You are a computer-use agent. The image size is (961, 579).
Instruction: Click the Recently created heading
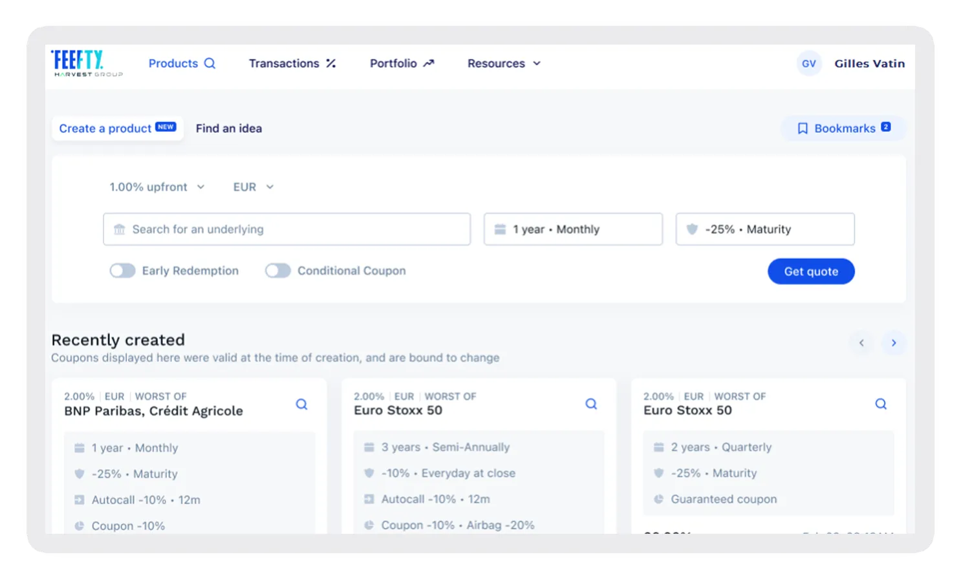point(118,340)
